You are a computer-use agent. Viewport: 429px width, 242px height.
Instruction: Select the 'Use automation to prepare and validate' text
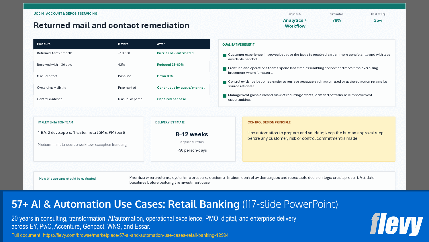(315, 135)
